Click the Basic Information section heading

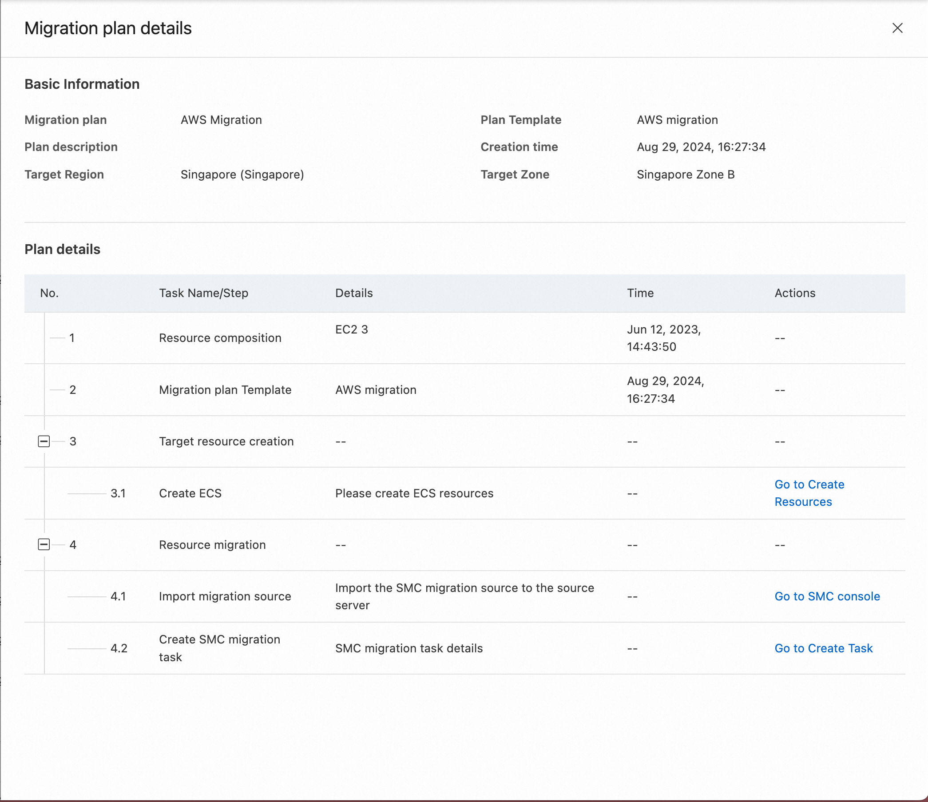coord(82,84)
